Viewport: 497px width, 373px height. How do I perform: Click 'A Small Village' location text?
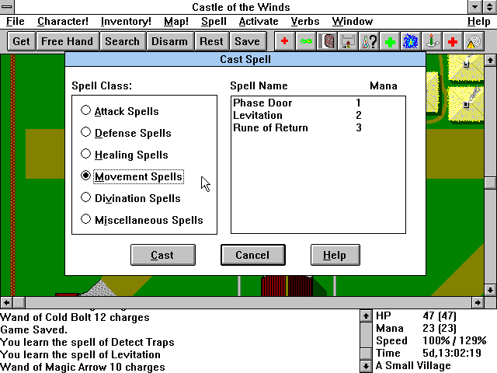(x=413, y=365)
